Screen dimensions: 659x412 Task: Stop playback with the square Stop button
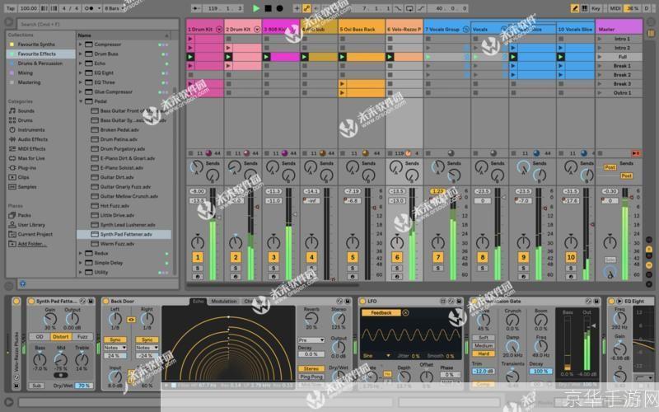coord(269,8)
